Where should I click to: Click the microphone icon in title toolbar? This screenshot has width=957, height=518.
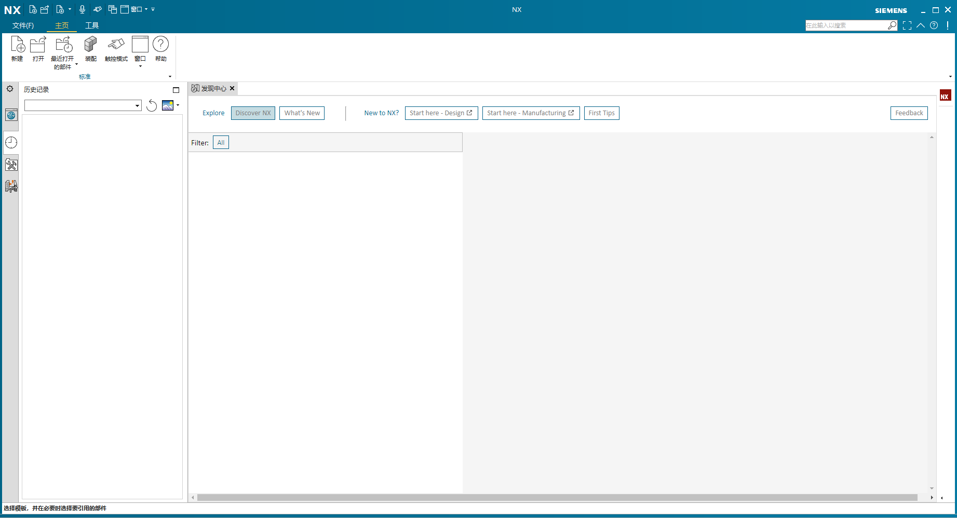pos(82,9)
